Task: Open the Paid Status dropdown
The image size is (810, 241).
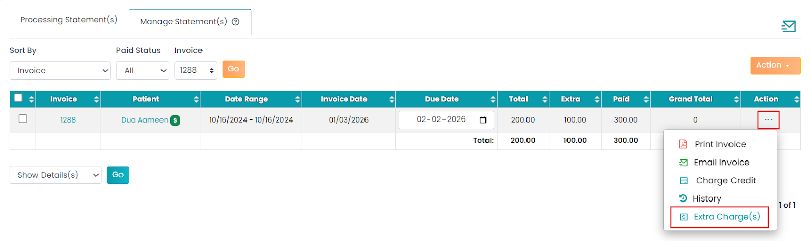Action: 143,71
